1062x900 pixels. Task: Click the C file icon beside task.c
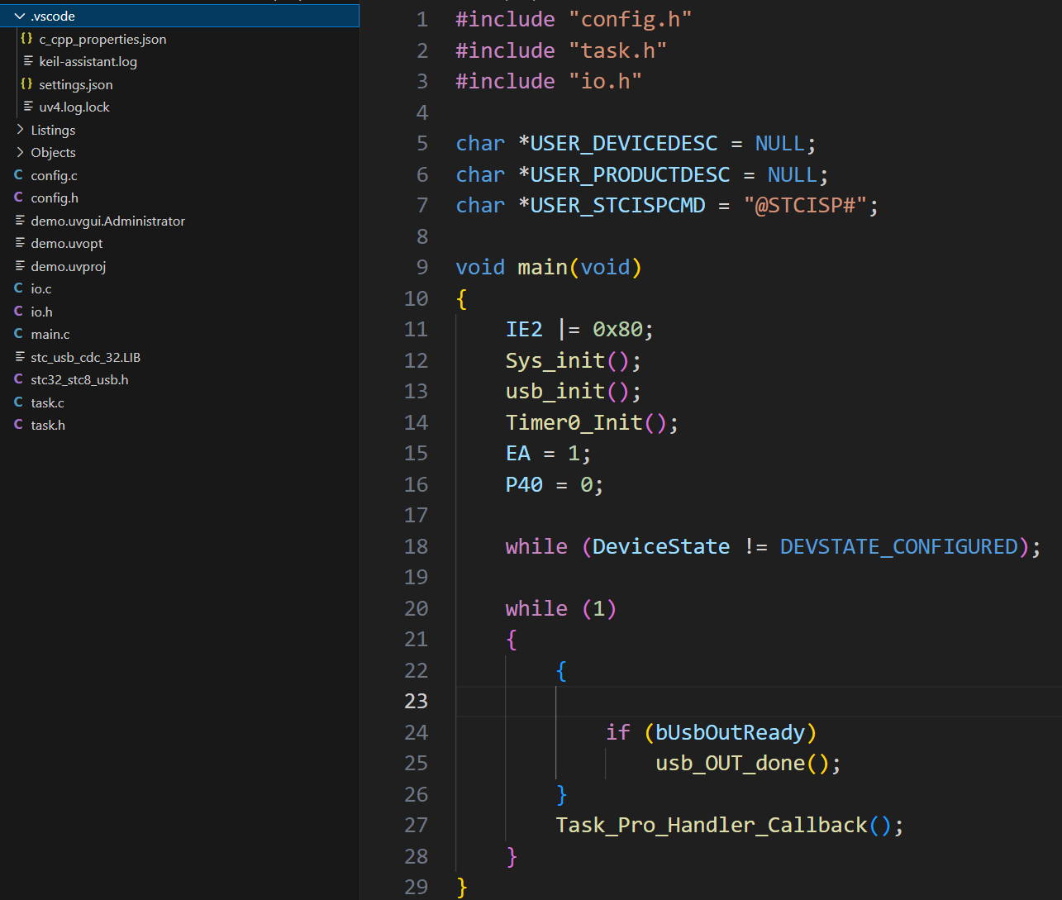coord(18,402)
